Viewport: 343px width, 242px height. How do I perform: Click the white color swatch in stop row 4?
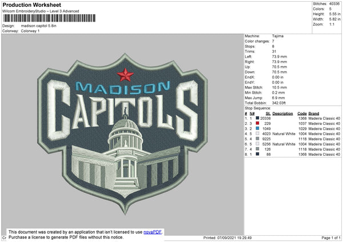click(x=257, y=134)
